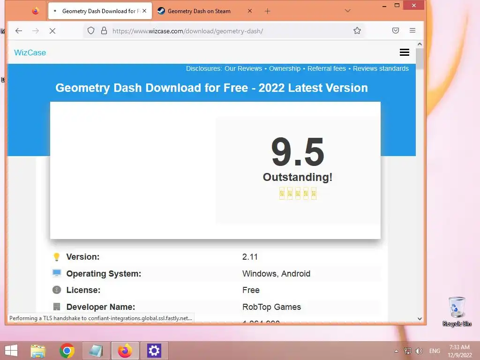Click the Operating System: label
This screenshot has width=480, height=360.
coord(104,274)
